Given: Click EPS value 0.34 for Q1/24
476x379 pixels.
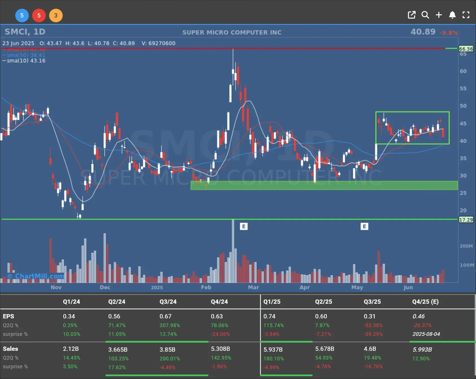Looking at the screenshot, I should pyautogui.click(x=69, y=316).
